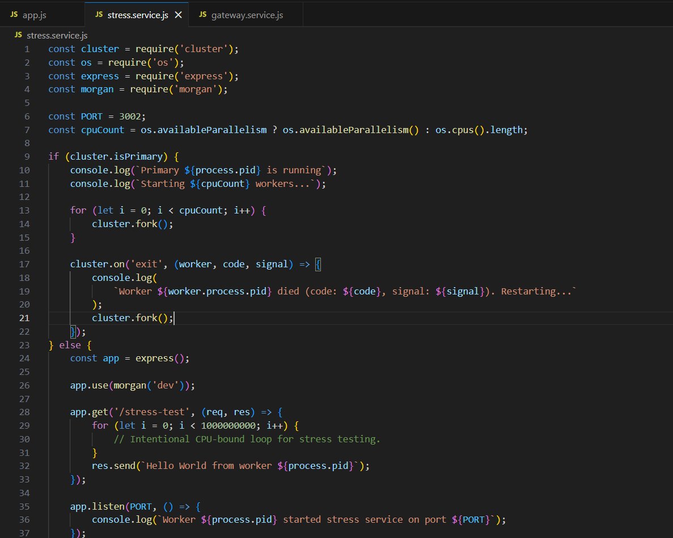673x538 pixels.
Task: Click the '/stress-test' route string
Action: pyautogui.click(x=152, y=412)
